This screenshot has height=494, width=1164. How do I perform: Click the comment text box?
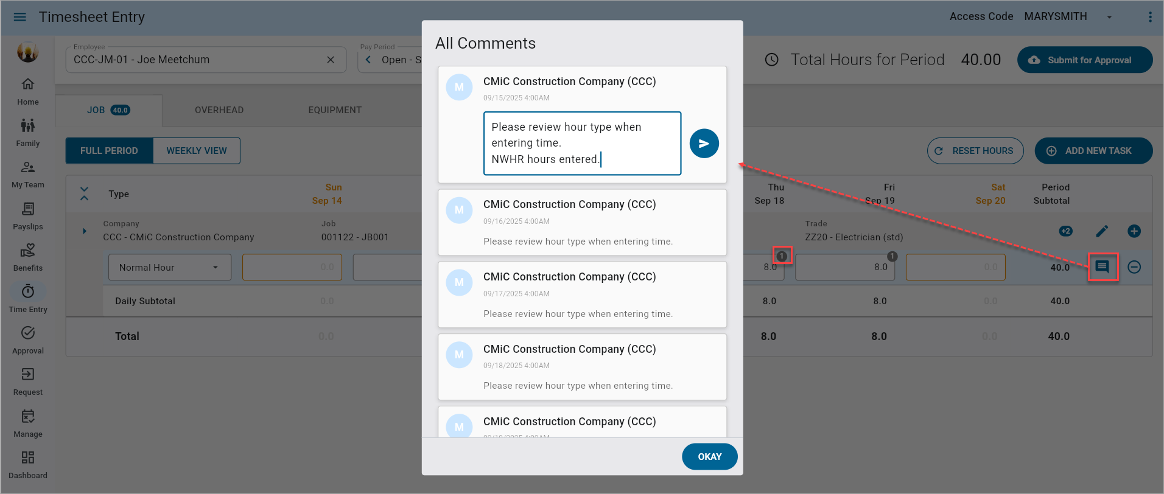pyautogui.click(x=583, y=143)
